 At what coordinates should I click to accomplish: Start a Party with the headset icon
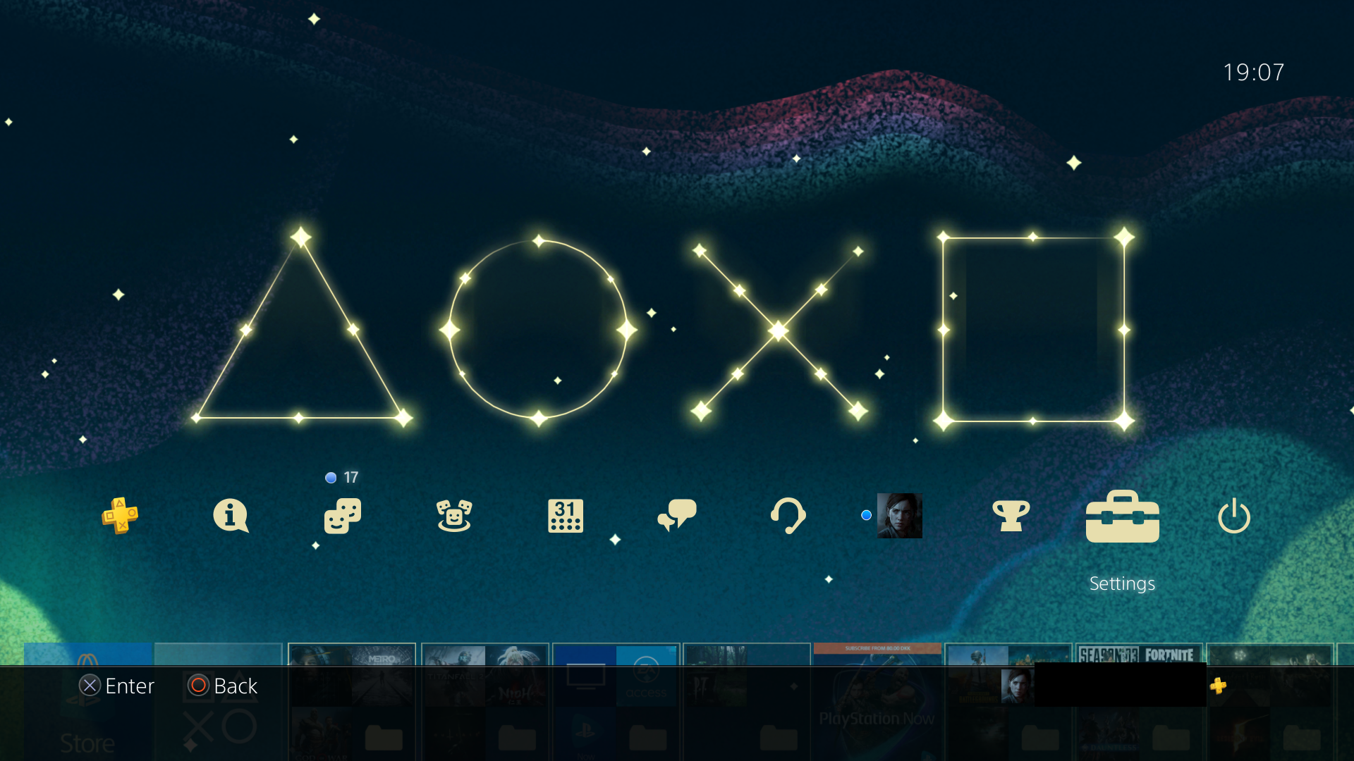click(789, 516)
